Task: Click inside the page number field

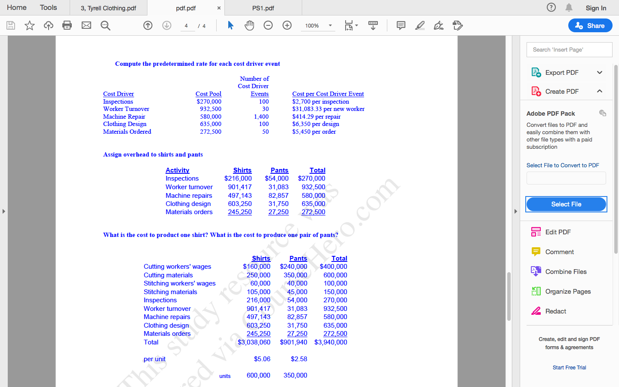Action: [187, 25]
